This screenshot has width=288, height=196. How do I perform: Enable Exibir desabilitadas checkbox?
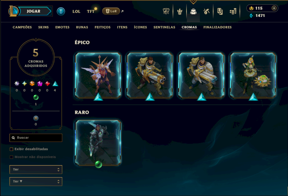12,149
